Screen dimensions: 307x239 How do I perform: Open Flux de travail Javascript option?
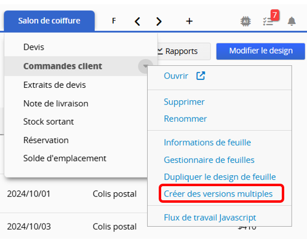coord(210,217)
